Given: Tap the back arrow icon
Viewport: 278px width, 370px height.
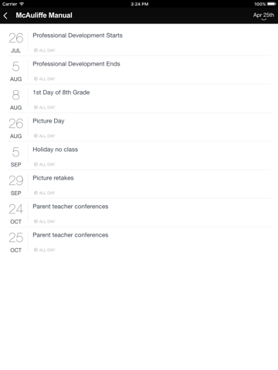Looking at the screenshot, I should point(5,15).
